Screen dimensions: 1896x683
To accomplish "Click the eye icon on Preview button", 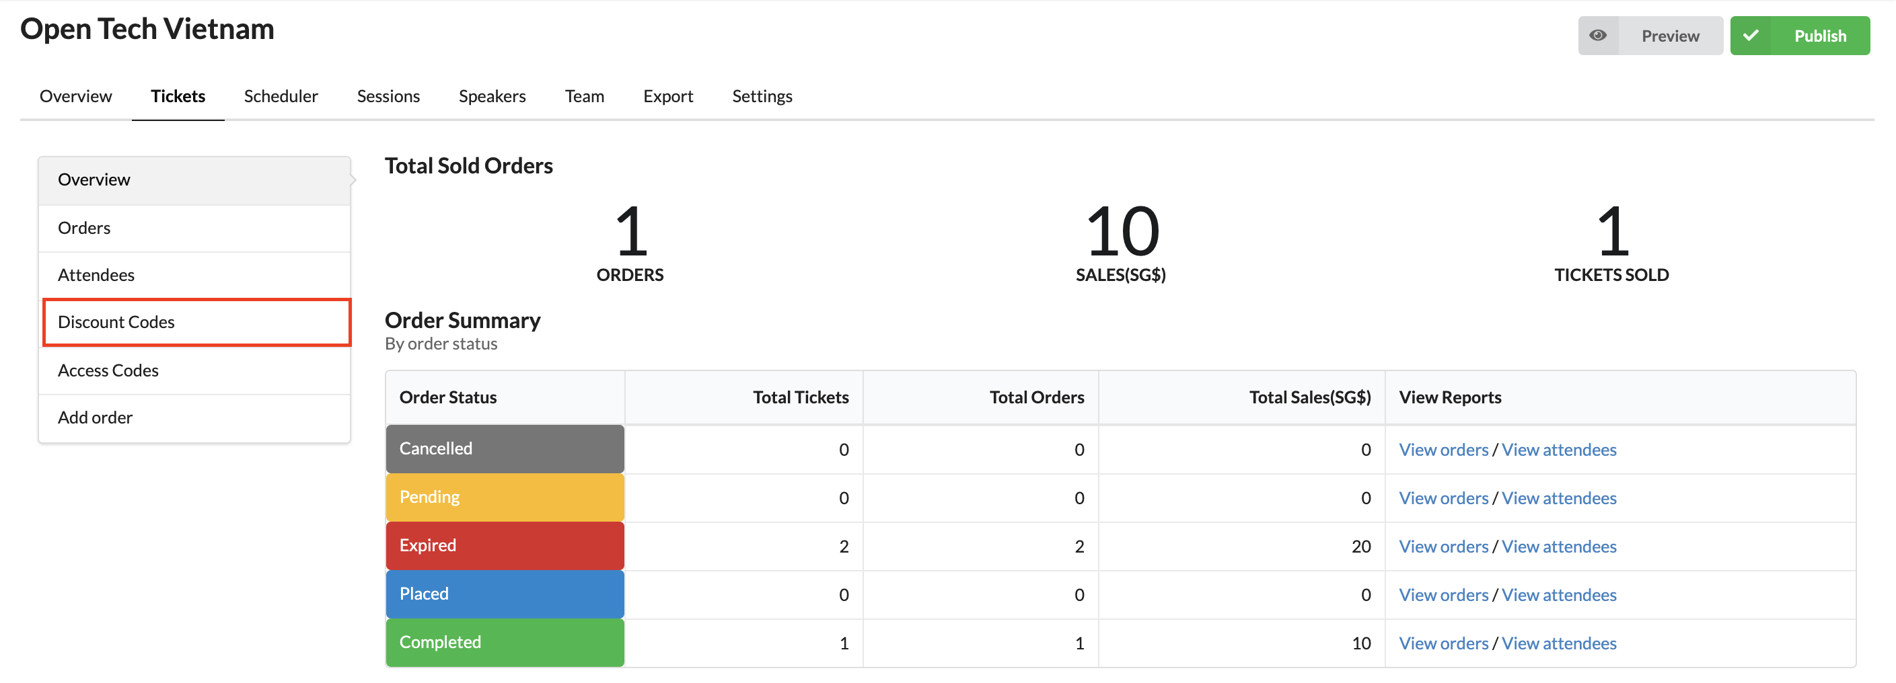I will tap(1597, 35).
